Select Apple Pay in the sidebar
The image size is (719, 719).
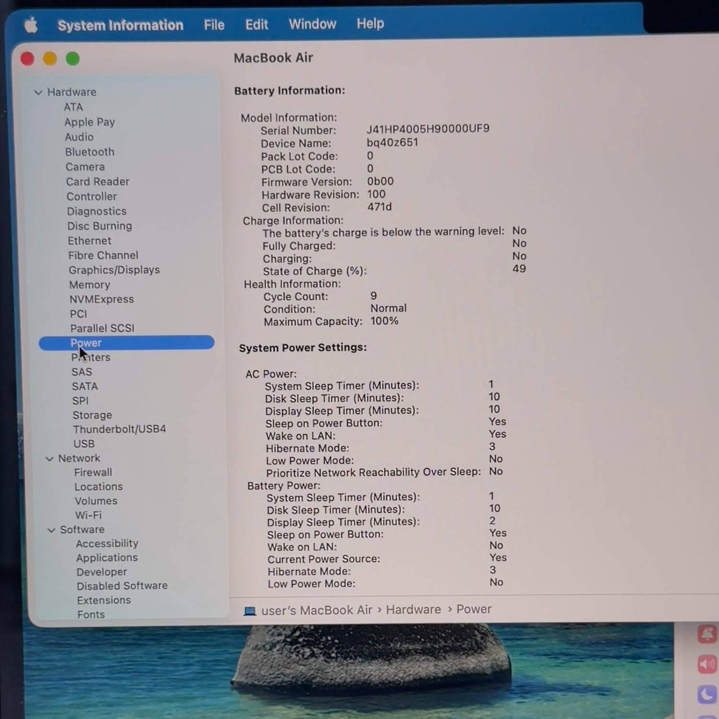(90, 122)
